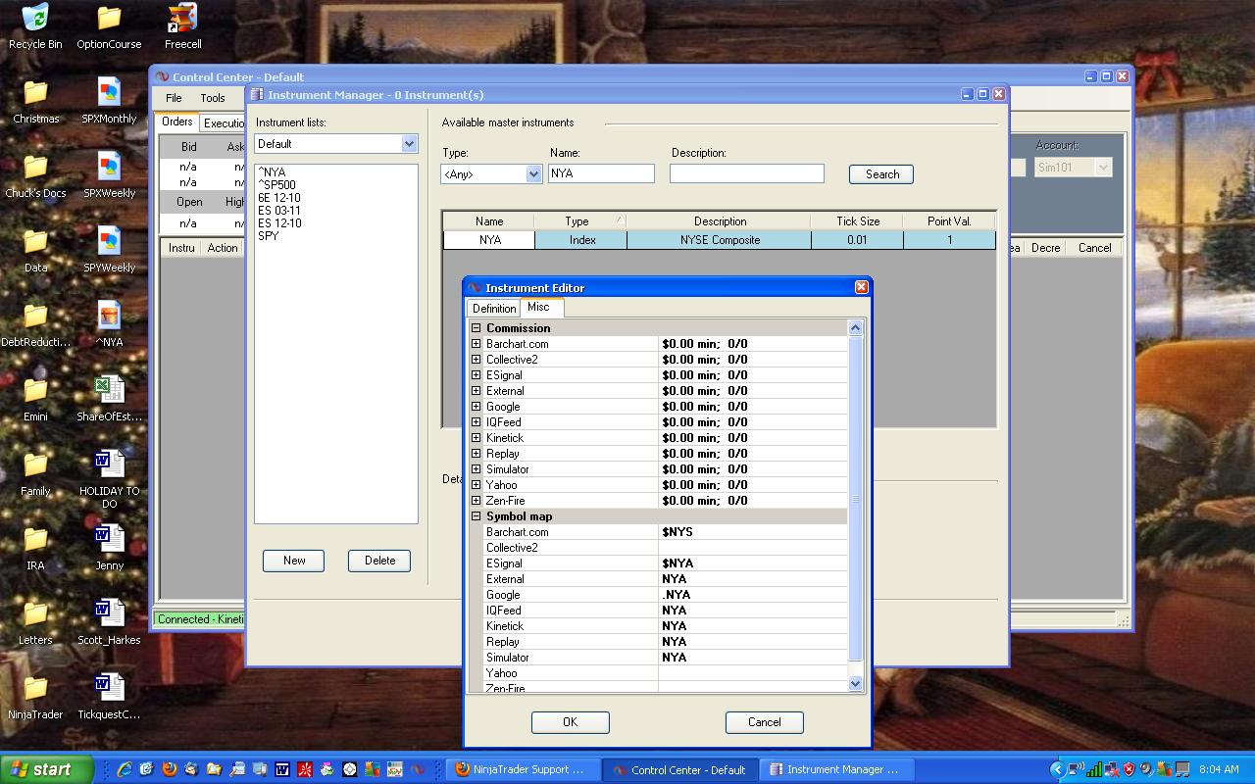Open the ShareOfEst Excel file icon
Image resolution: width=1255 pixels, height=784 pixels.
click(x=109, y=390)
